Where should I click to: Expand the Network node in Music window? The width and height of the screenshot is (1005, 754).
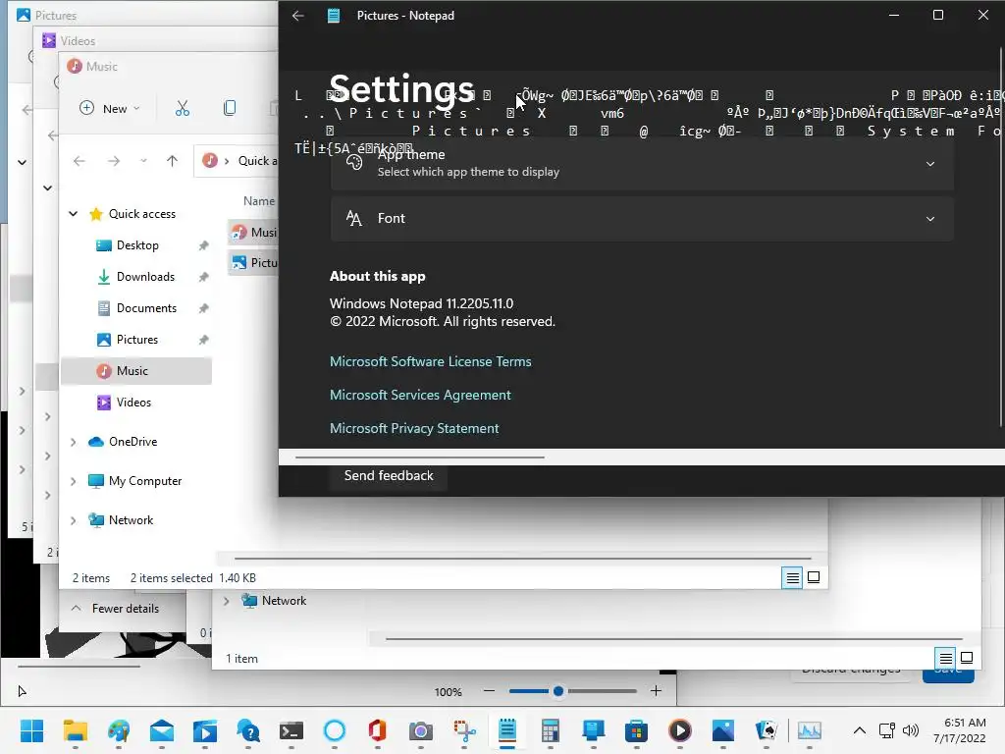click(73, 520)
